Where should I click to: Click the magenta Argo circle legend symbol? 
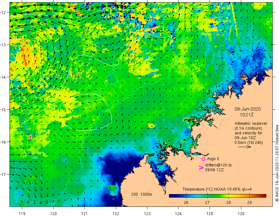coord(203,159)
